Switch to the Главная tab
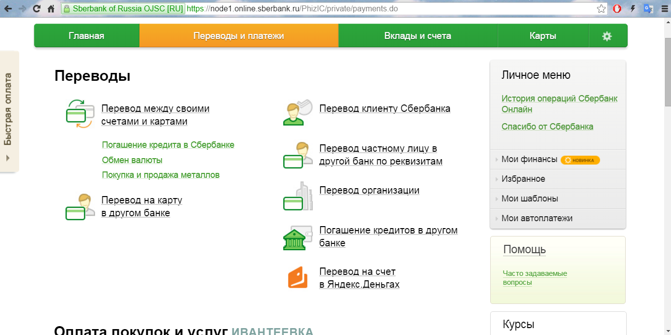Image resolution: width=671 pixels, height=335 pixels. pyautogui.click(x=87, y=36)
